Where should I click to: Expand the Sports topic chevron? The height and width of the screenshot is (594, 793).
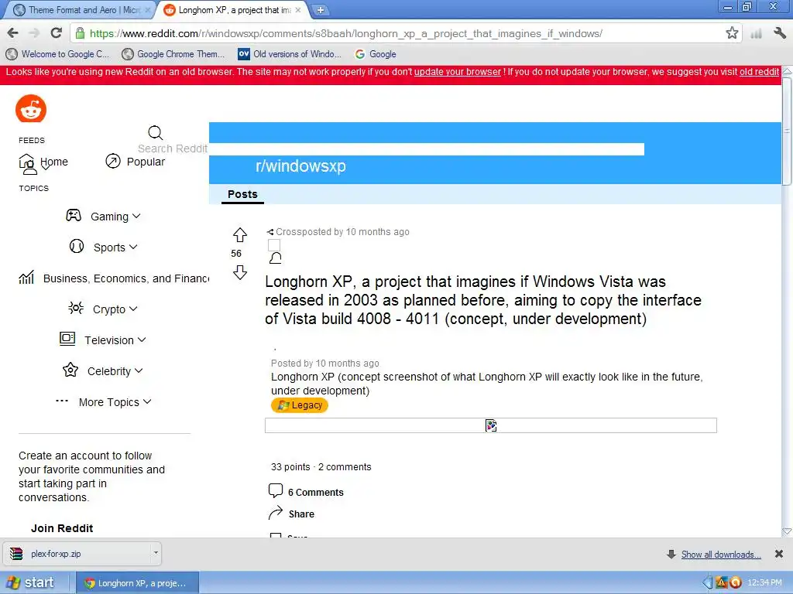[133, 247]
